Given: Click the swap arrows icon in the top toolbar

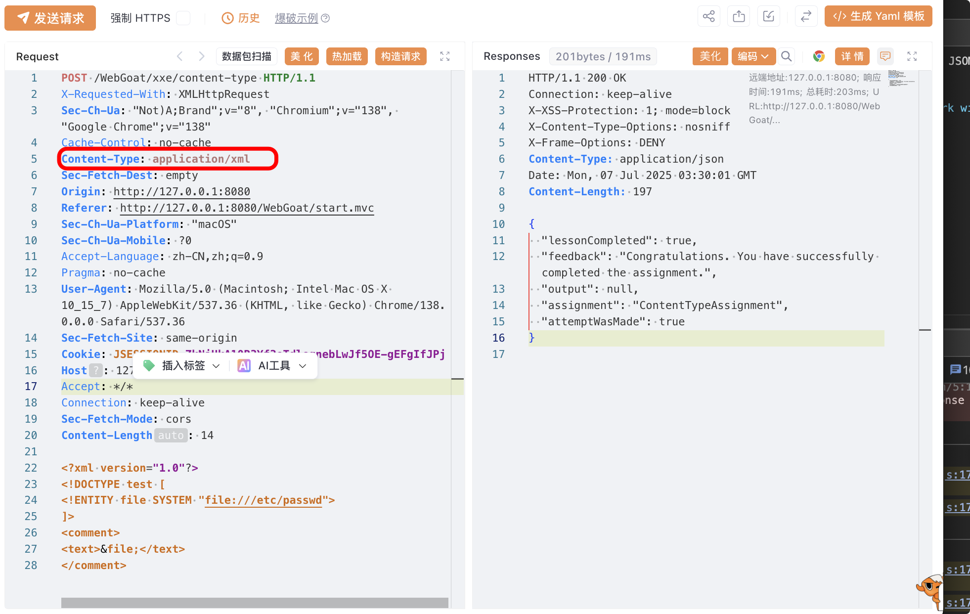Looking at the screenshot, I should click(x=806, y=16).
